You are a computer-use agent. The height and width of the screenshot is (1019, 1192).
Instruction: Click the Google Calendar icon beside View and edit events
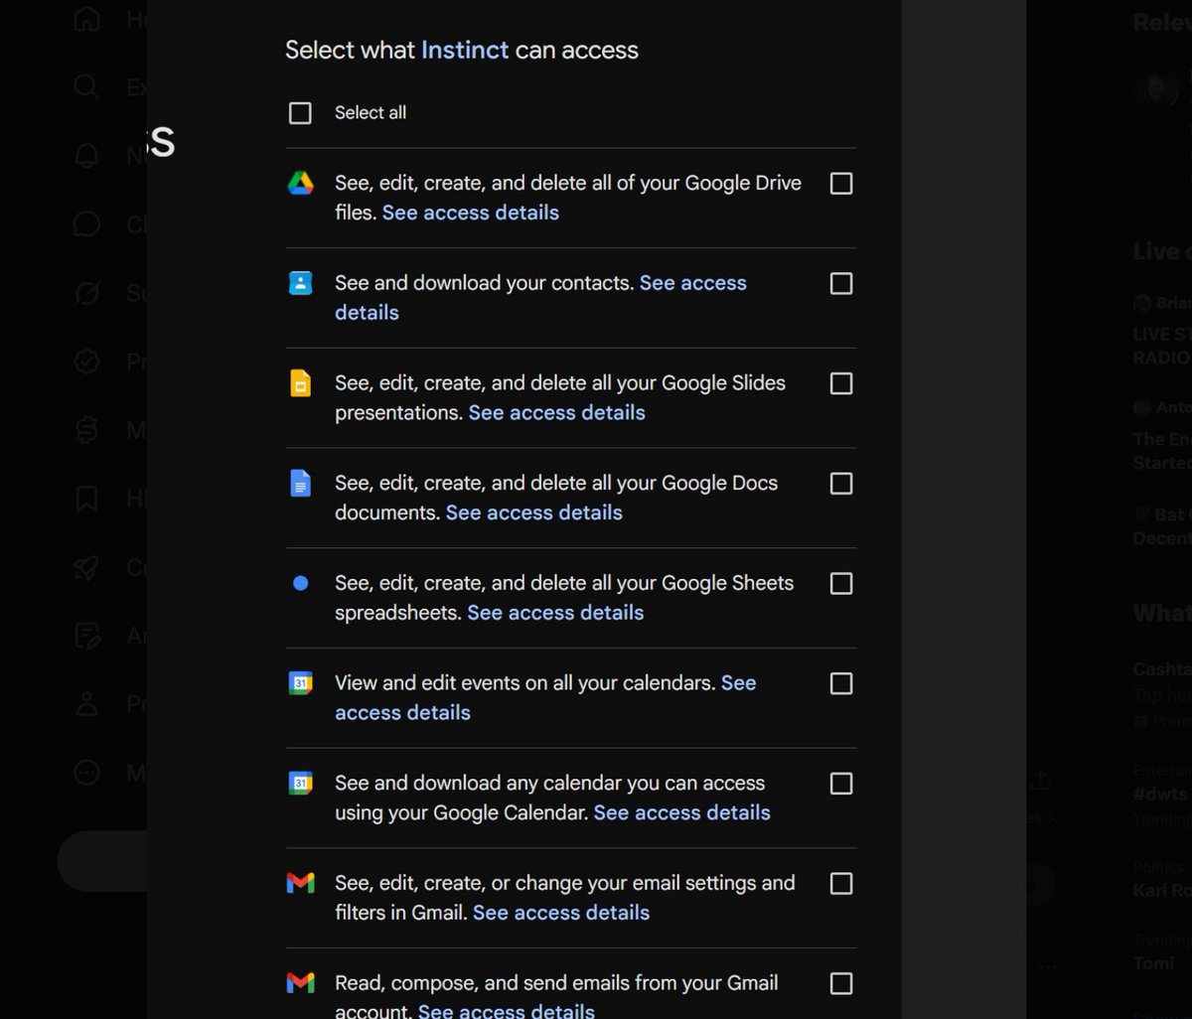click(300, 683)
